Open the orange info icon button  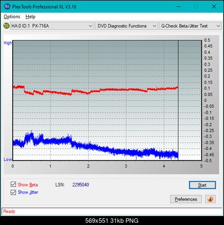pos(210,199)
